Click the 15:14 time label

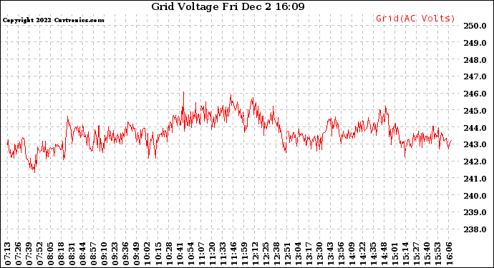tap(405, 254)
